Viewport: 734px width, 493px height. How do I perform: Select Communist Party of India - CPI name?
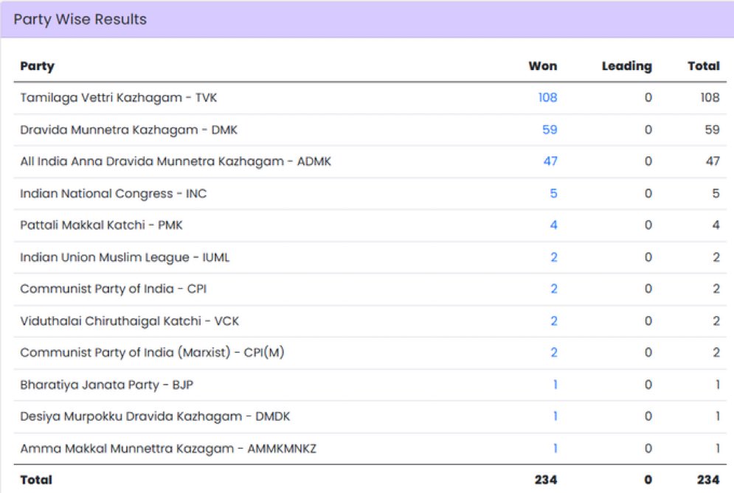tap(114, 289)
